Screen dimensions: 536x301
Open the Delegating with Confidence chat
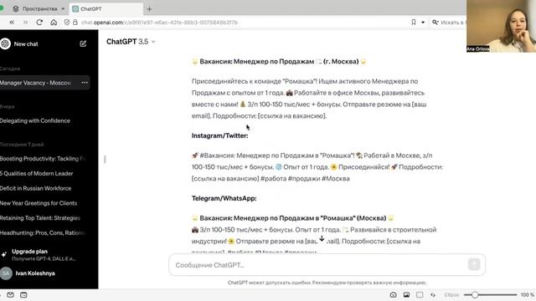pyautogui.click(x=35, y=120)
